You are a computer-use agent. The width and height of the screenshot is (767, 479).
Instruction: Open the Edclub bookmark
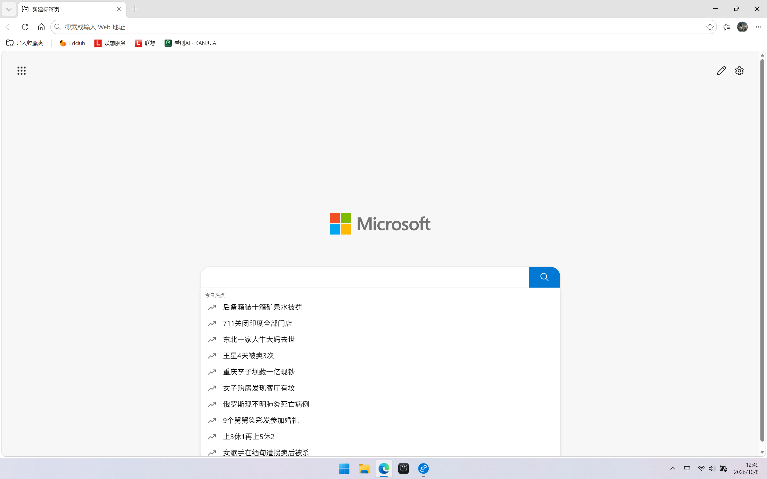72,43
